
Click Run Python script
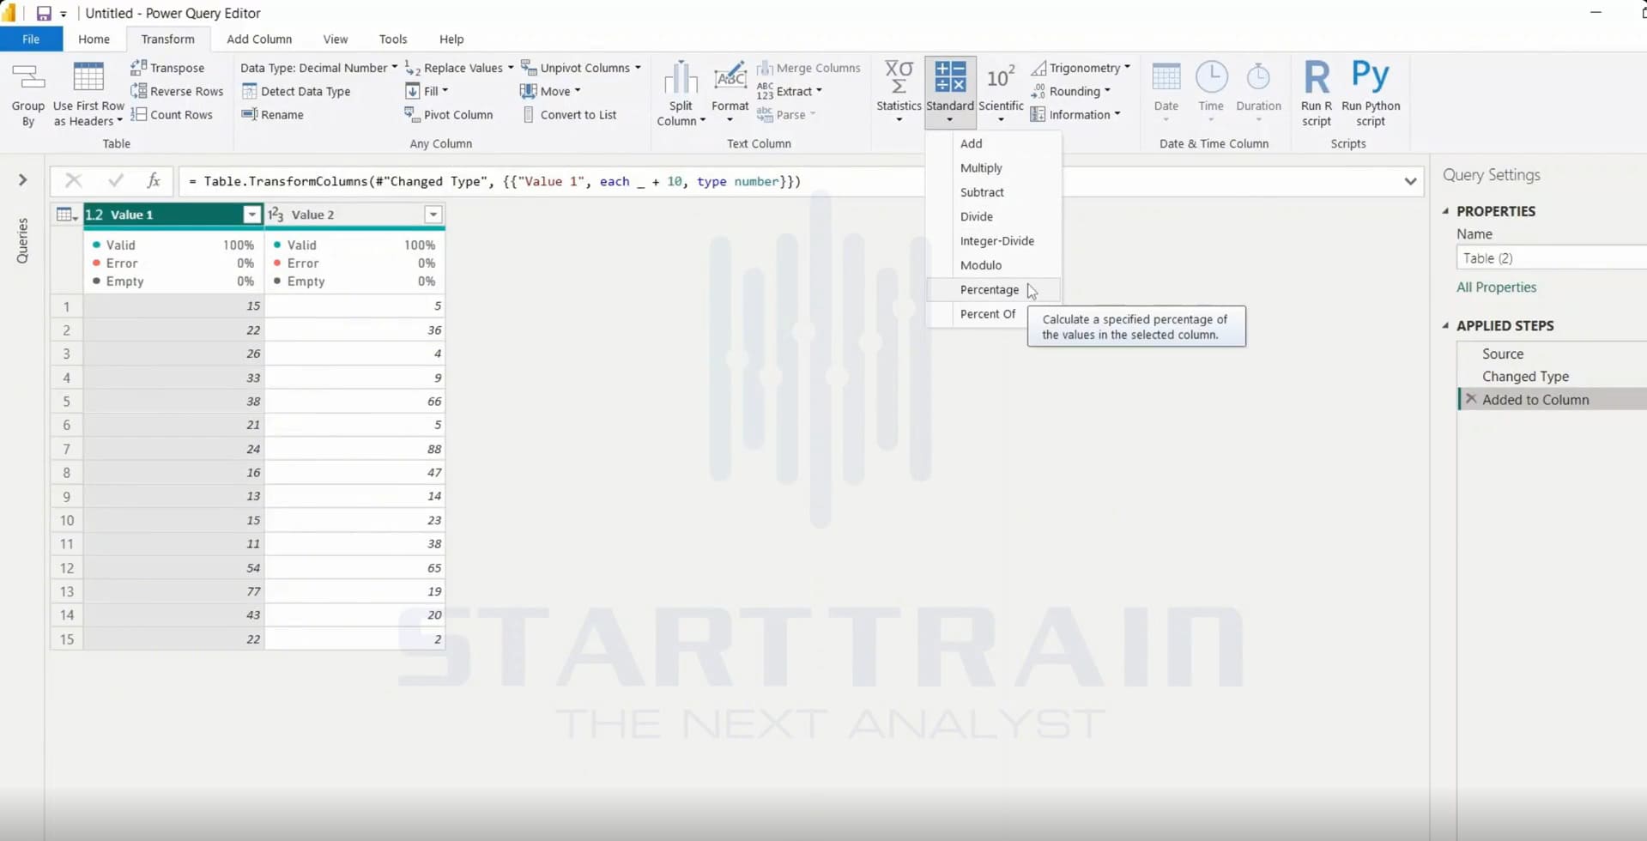(1371, 94)
